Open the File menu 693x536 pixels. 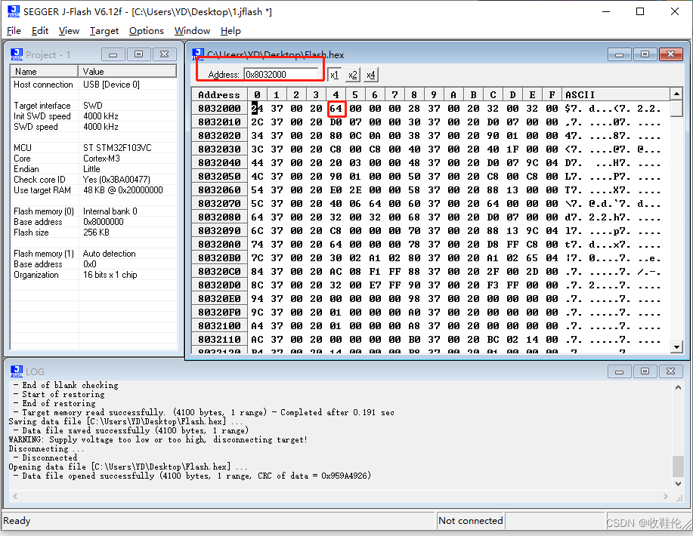(x=14, y=31)
